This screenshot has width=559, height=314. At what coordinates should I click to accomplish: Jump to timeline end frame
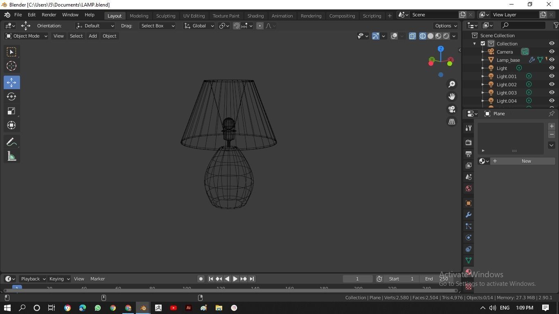252,279
